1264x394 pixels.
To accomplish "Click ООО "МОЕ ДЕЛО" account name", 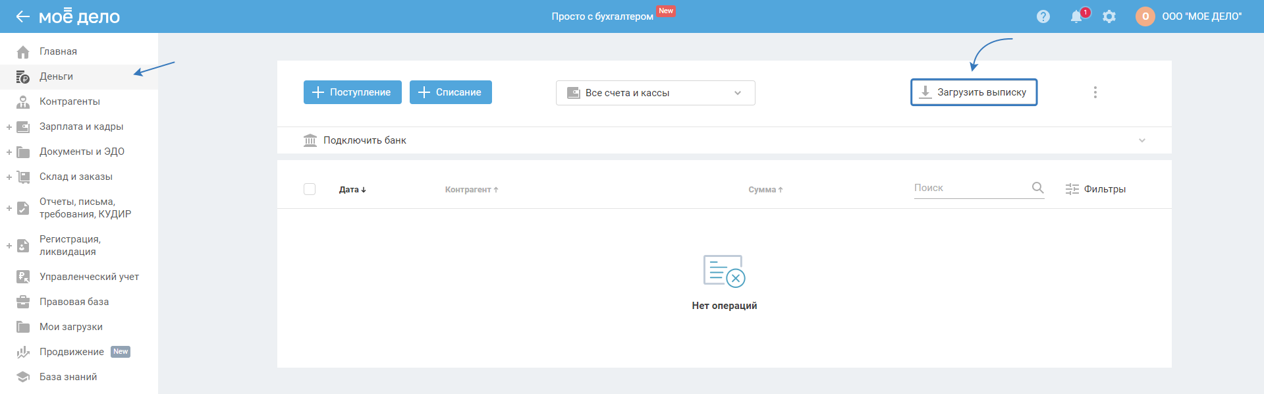I will coord(1201,16).
